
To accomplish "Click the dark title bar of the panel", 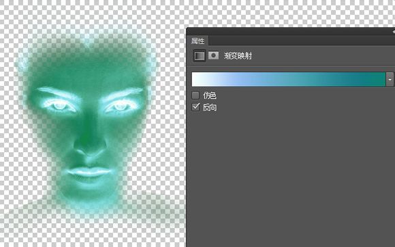I will pyautogui.click(x=289, y=32).
